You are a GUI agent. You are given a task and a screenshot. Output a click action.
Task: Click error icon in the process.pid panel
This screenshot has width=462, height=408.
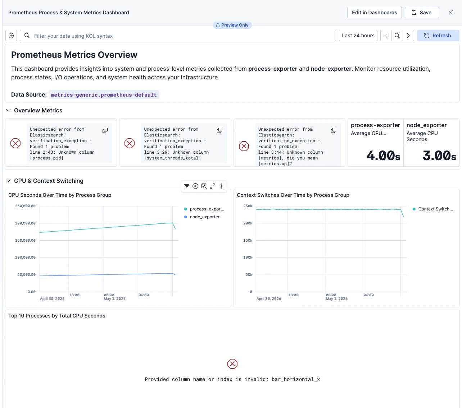tap(15, 144)
